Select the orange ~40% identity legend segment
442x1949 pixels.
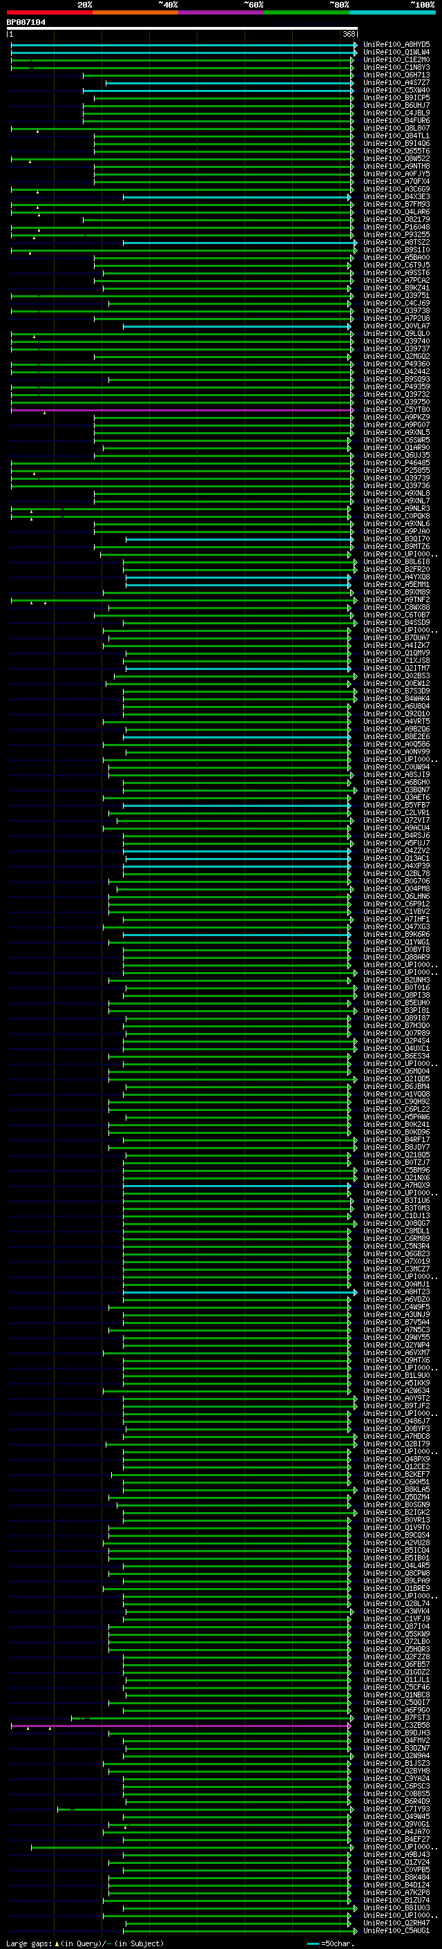[135, 12]
